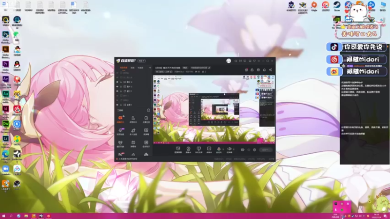This screenshot has width=390, height=219.
Task: Open the headset support icon in title bar
Action: point(236,61)
